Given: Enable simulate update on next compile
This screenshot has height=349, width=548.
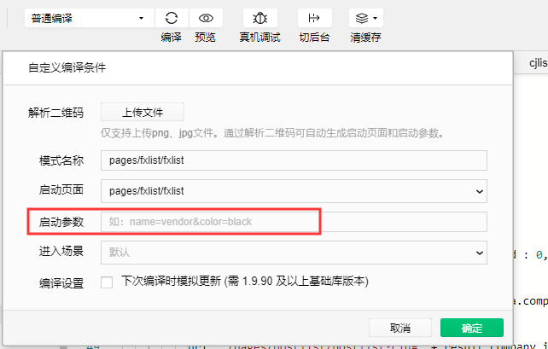Looking at the screenshot, I should [107, 282].
